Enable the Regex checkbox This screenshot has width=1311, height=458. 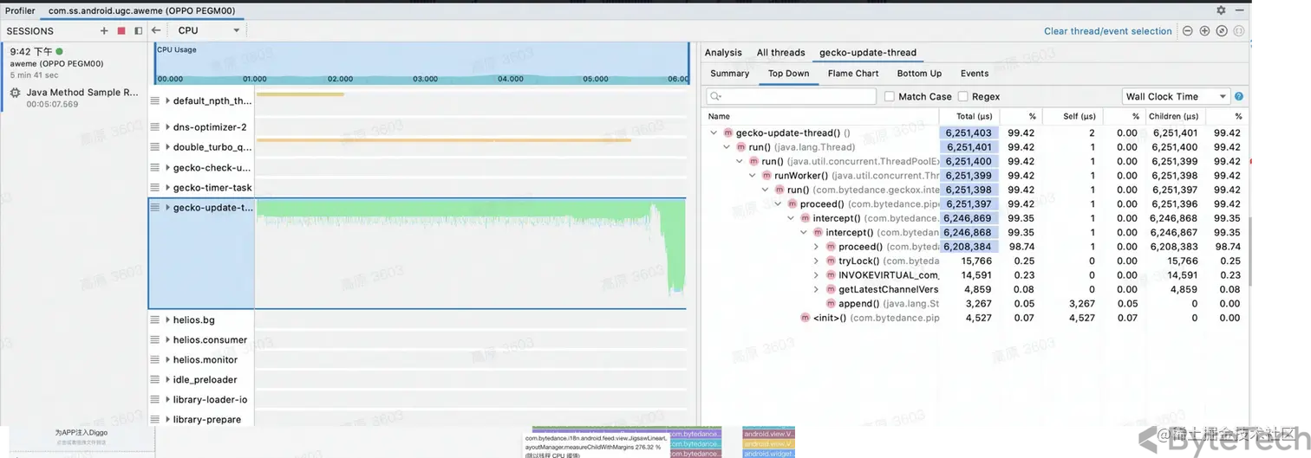point(963,97)
